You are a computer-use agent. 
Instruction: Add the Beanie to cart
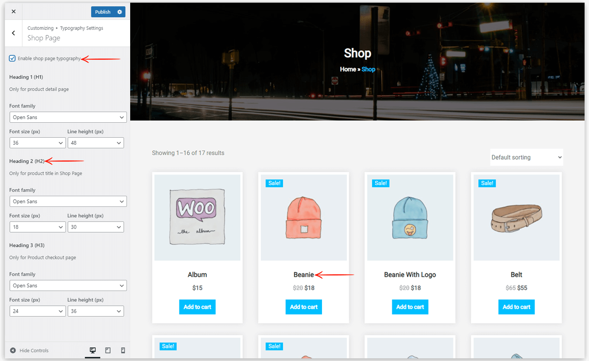(304, 307)
